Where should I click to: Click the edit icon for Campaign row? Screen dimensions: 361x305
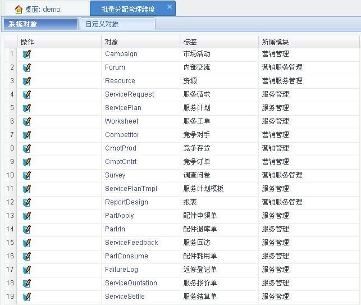(x=27, y=54)
